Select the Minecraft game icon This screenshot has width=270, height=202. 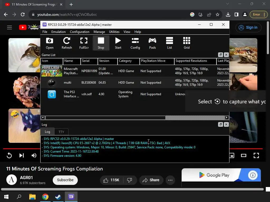(x=52, y=71)
